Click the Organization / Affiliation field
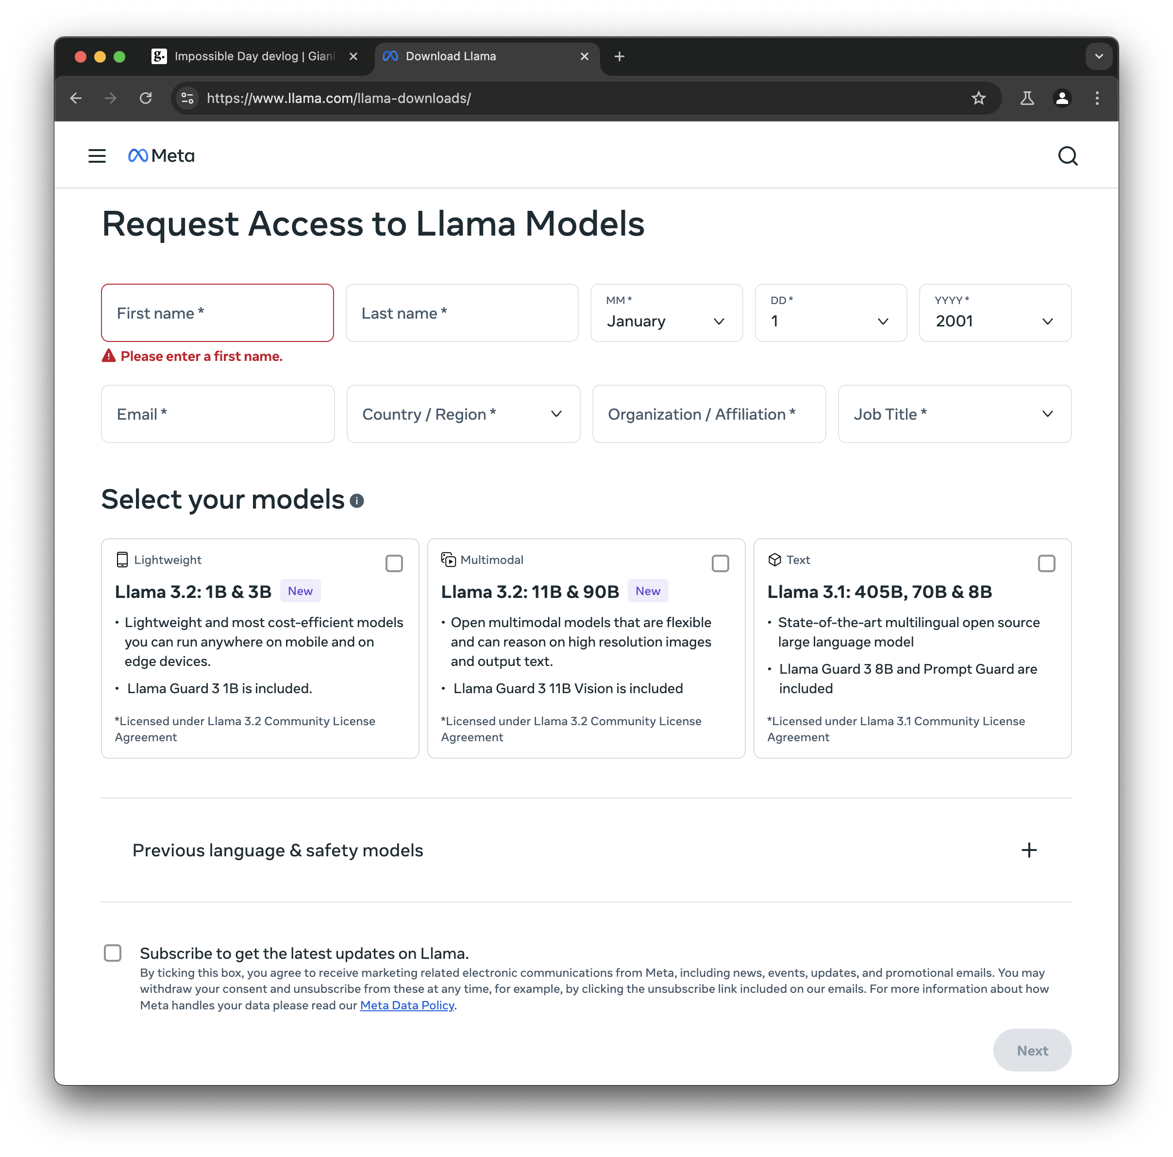This screenshot has width=1173, height=1157. click(x=709, y=414)
